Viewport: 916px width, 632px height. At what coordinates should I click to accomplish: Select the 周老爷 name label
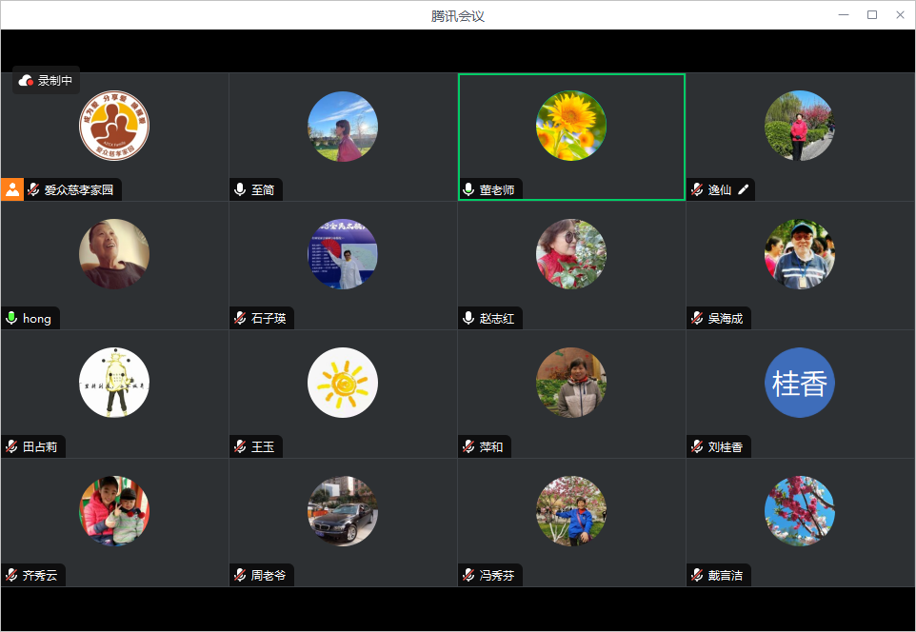click(269, 575)
